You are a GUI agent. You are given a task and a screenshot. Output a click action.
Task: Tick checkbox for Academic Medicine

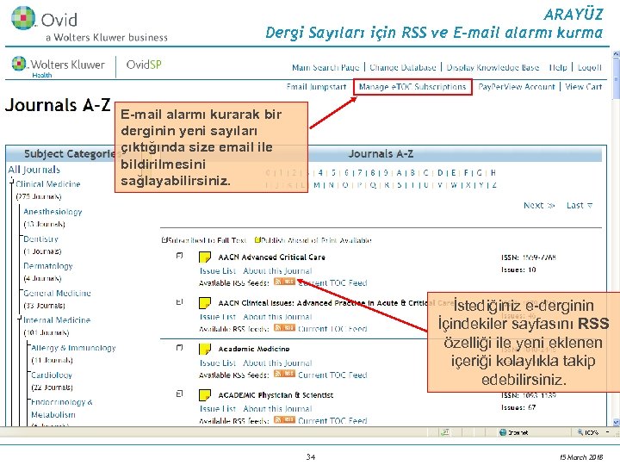pos(179,348)
